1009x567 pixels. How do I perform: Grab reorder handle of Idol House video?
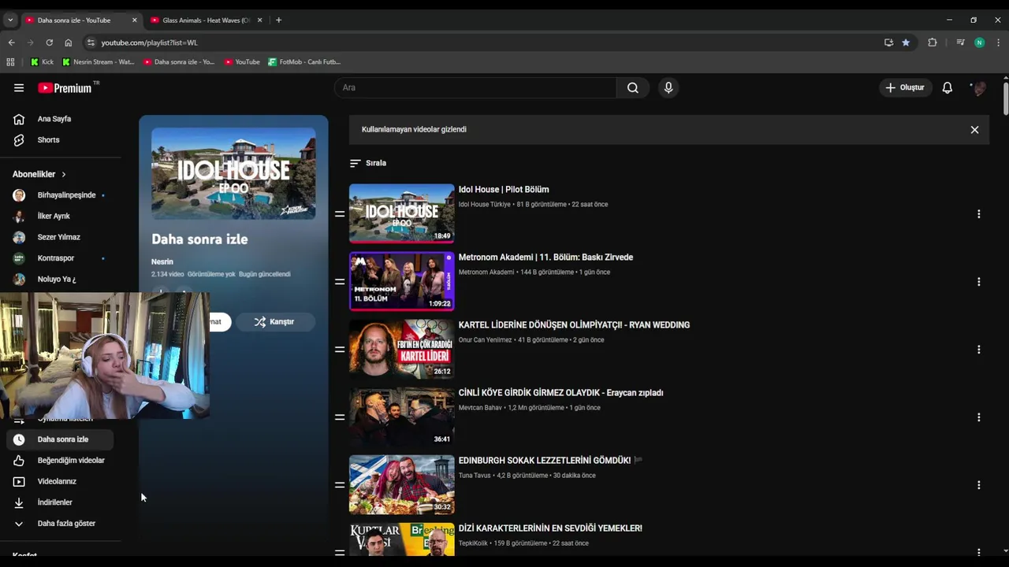(340, 213)
